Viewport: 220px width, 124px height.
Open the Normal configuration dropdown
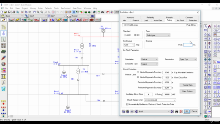pyautogui.click(x=80, y=16)
